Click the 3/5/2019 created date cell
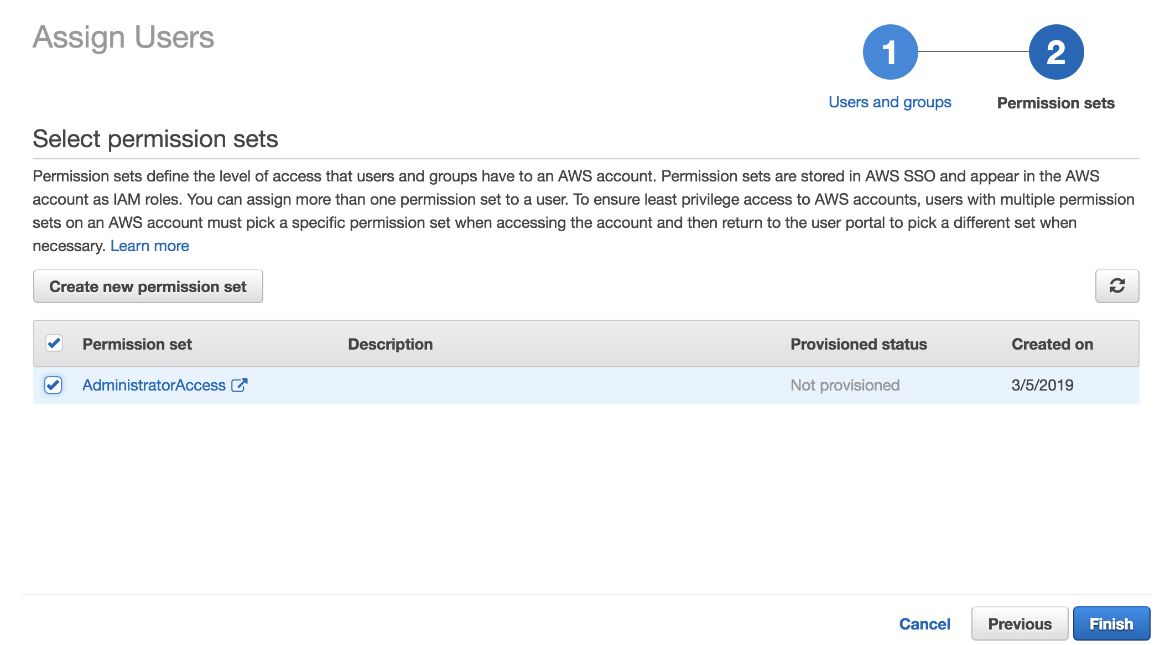1165x645 pixels. coord(1042,385)
